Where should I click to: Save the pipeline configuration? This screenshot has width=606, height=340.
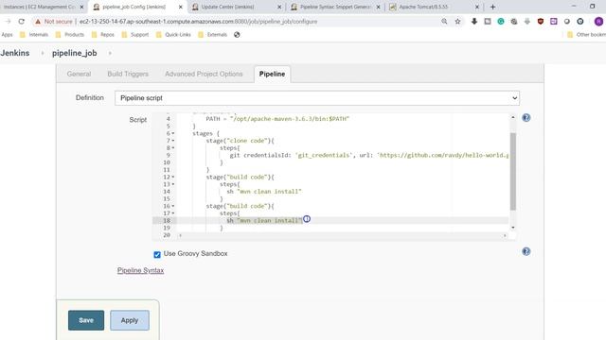(x=86, y=320)
